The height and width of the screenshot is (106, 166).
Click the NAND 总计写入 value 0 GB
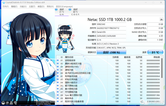pyautogui.click(x=155, y=32)
